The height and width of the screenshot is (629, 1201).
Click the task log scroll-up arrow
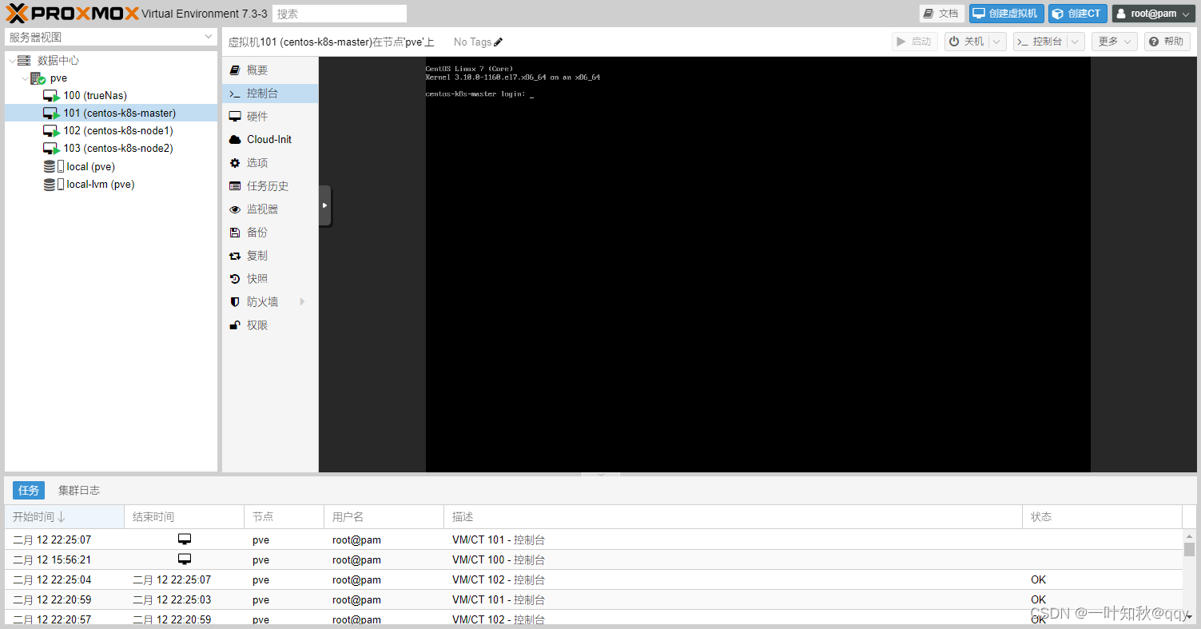(1190, 535)
